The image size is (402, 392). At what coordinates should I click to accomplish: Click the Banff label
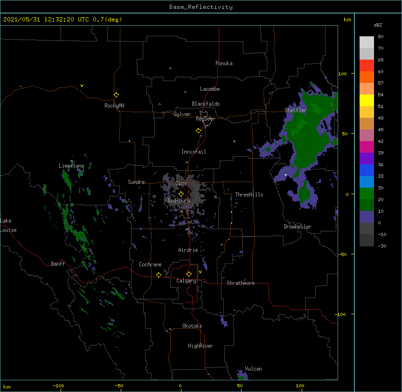click(x=58, y=264)
